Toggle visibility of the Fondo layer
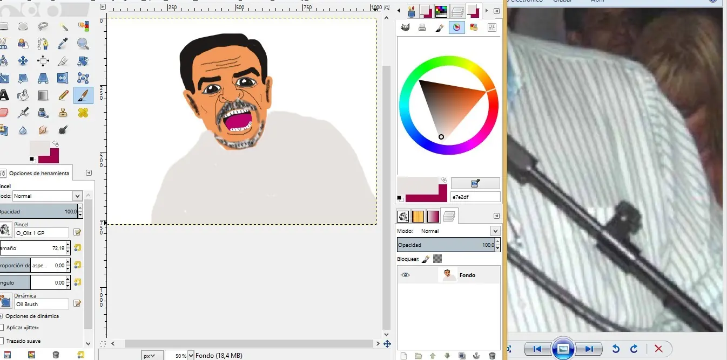This screenshot has width=727, height=360. click(405, 275)
